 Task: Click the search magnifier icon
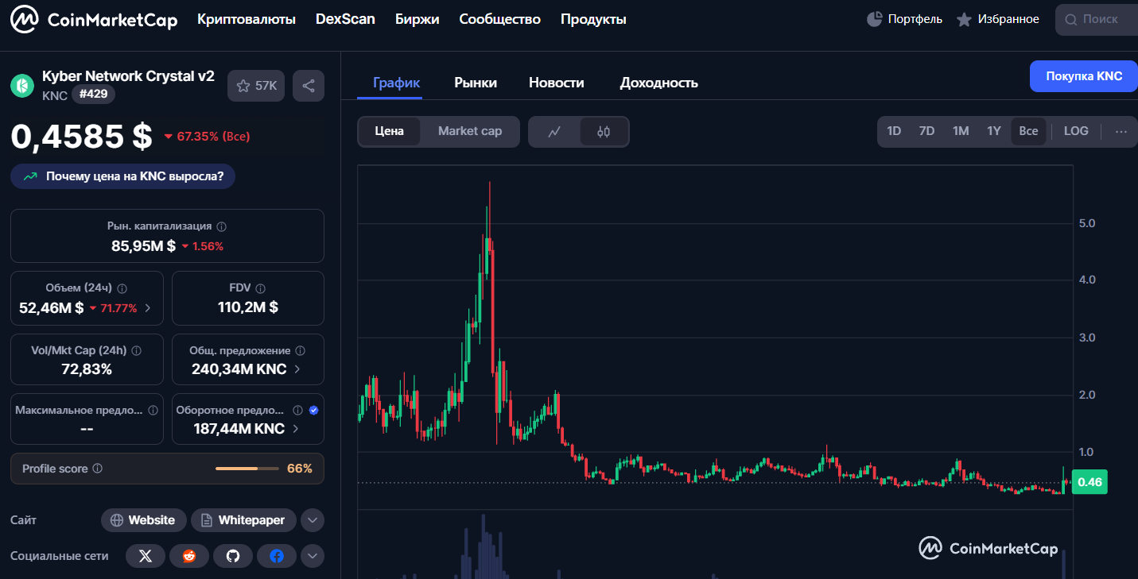(x=1071, y=19)
